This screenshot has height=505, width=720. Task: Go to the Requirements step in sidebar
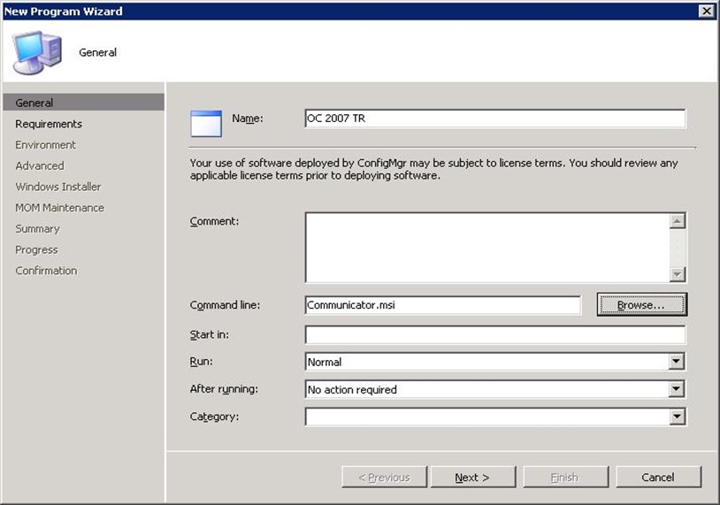coord(49,124)
